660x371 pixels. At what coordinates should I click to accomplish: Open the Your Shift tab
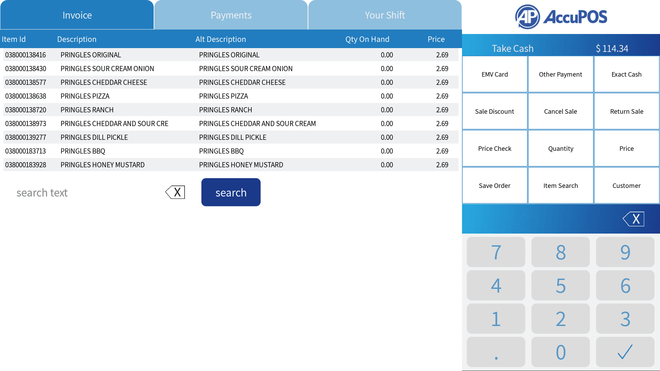pos(385,15)
